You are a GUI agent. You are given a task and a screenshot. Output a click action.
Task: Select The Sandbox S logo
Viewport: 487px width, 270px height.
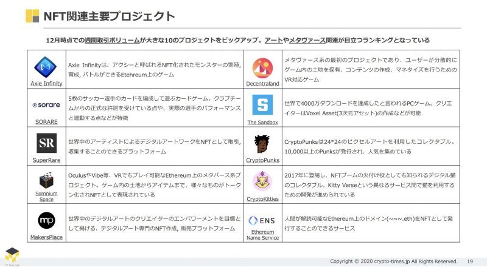pyautogui.click(x=263, y=104)
